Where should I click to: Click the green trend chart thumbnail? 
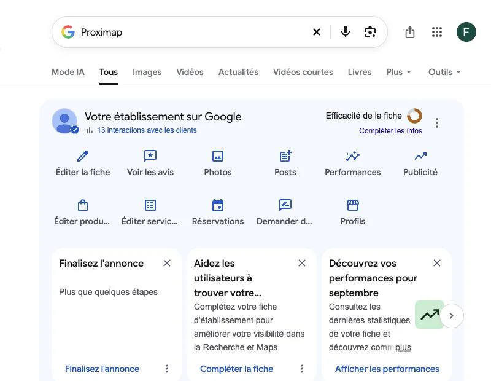pyautogui.click(x=429, y=315)
